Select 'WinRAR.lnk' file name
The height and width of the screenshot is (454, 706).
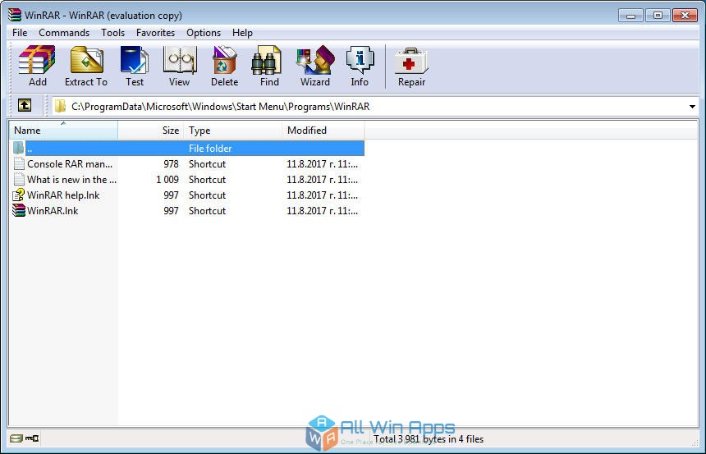53,211
